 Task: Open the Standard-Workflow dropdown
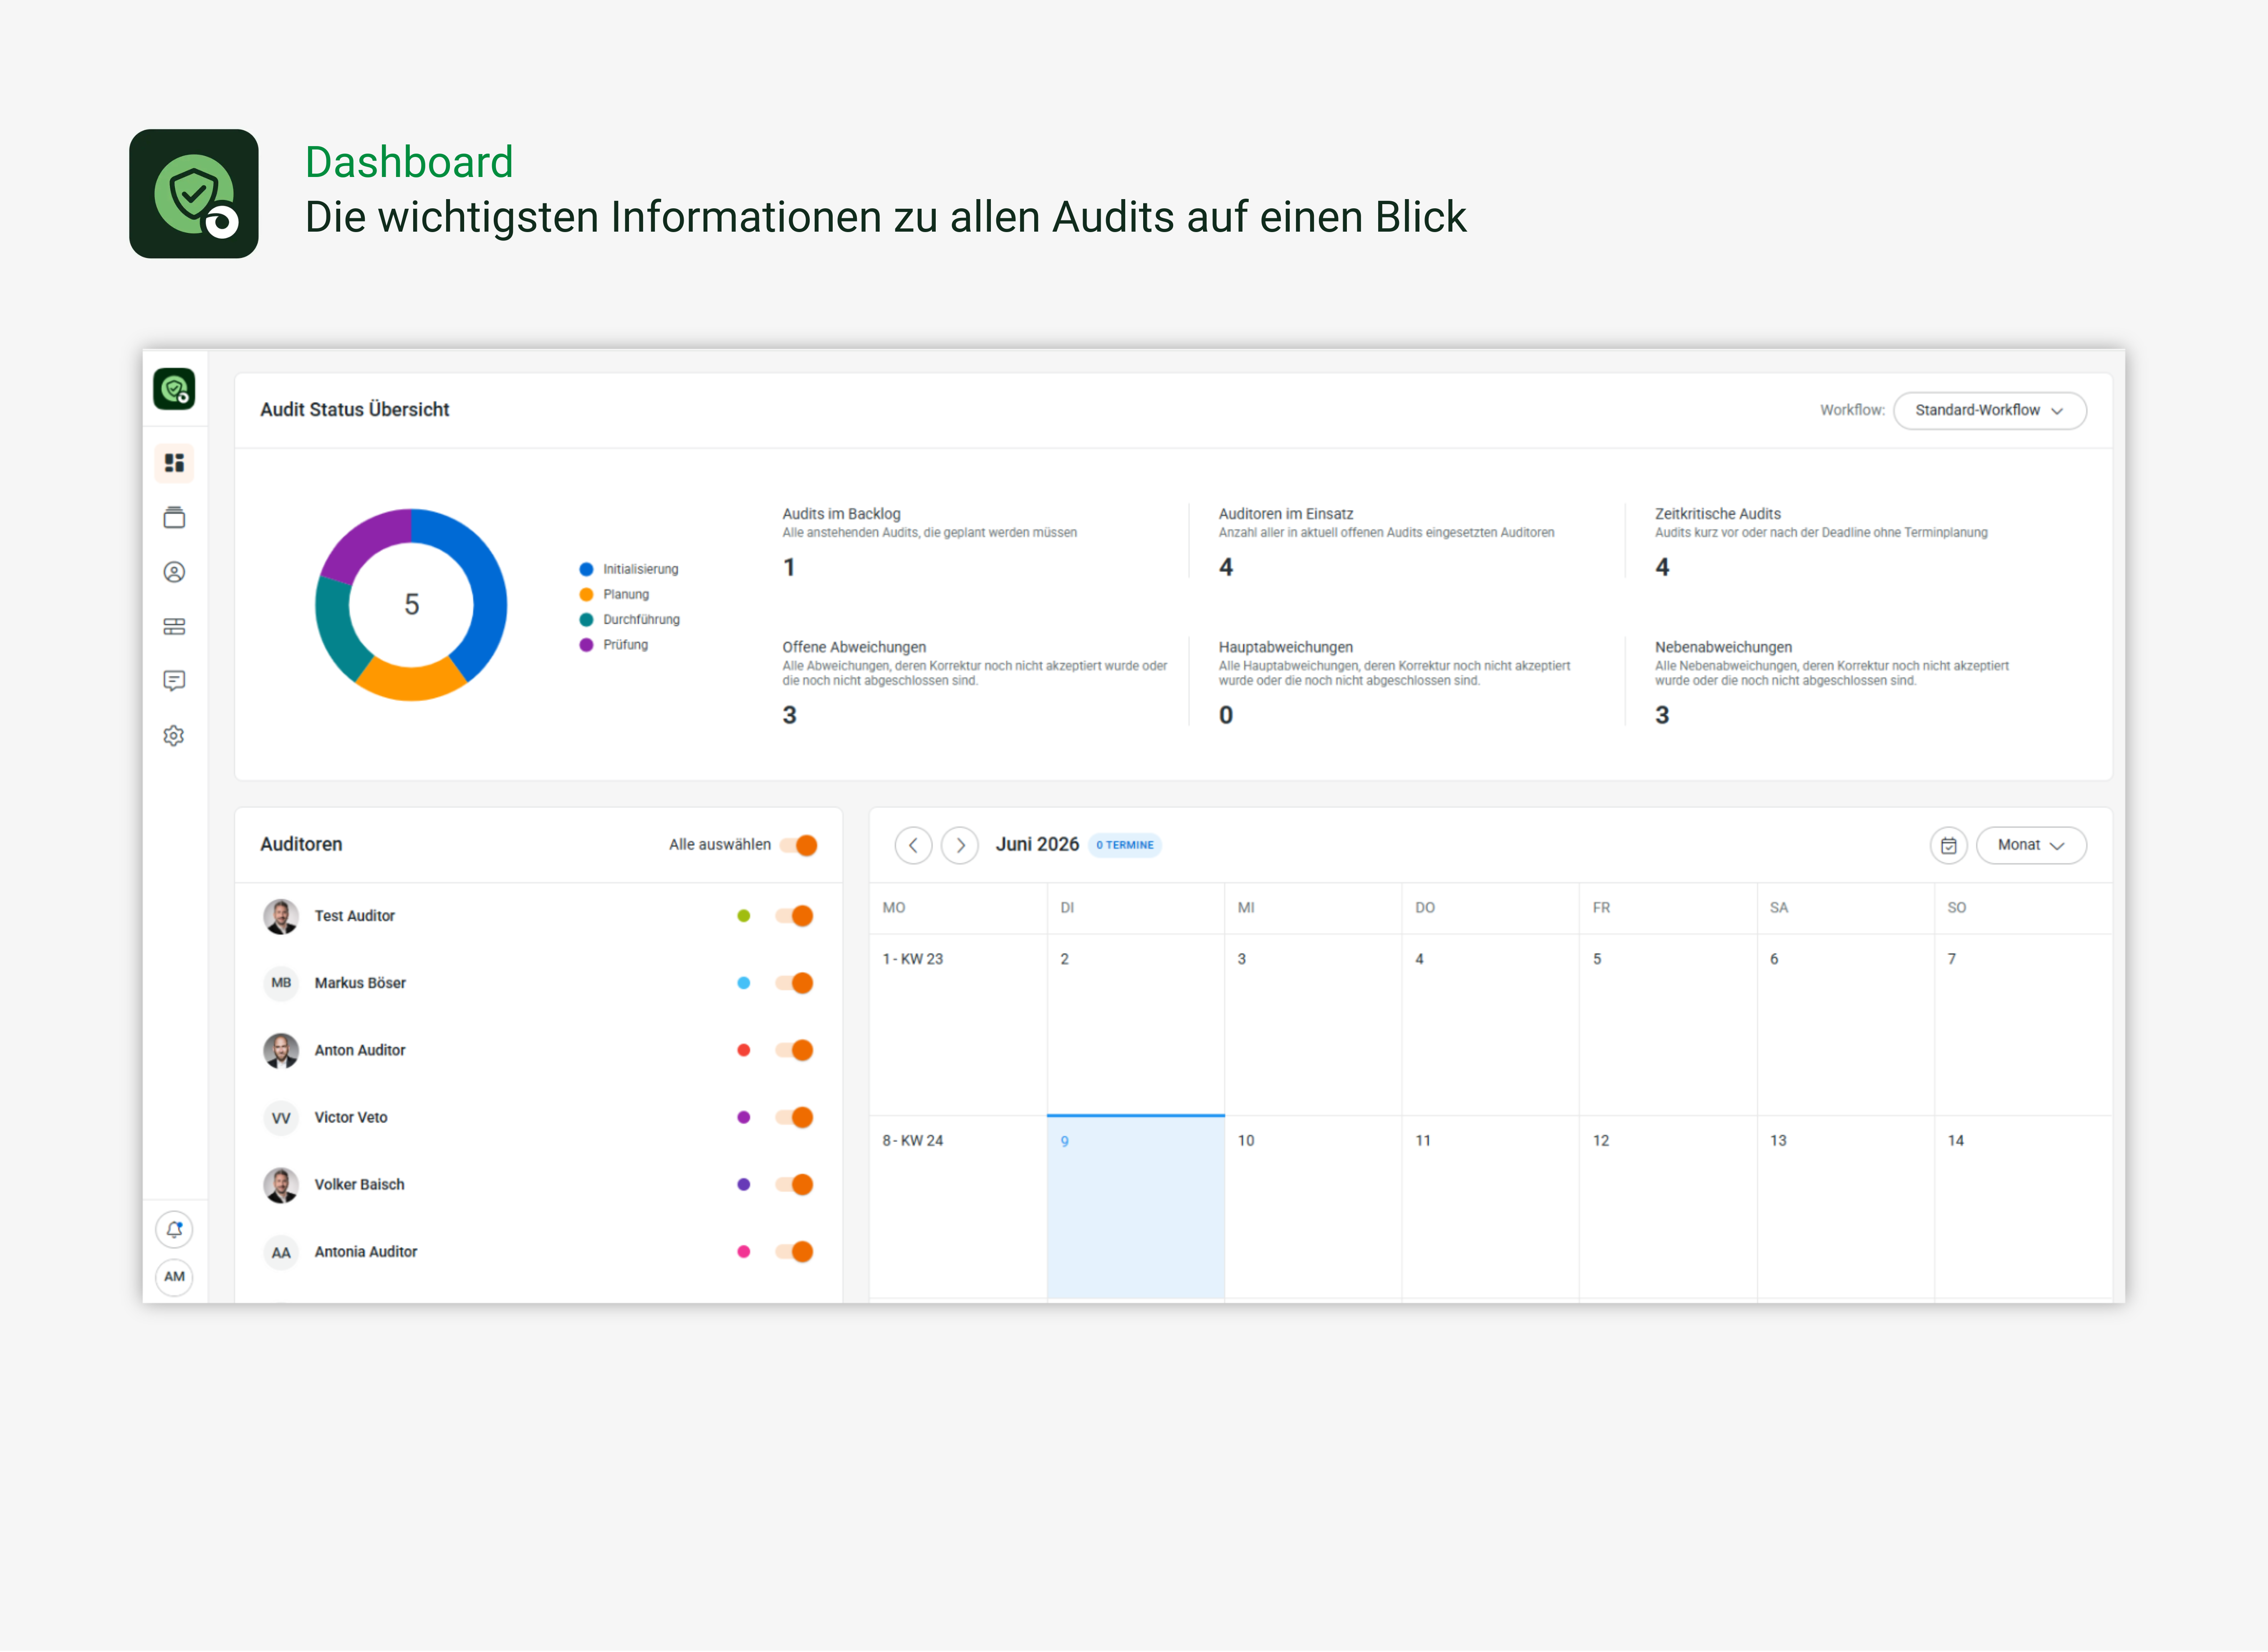pyautogui.click(x=1989, y=411)
